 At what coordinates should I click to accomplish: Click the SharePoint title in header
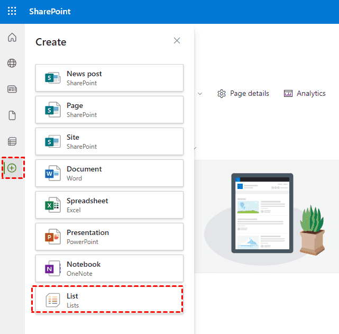pyautogui.click(x=50, y=12)
